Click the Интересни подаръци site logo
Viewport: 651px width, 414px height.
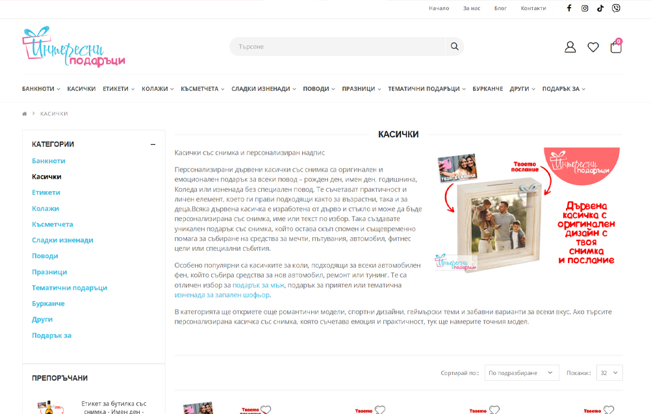(73, 47)
